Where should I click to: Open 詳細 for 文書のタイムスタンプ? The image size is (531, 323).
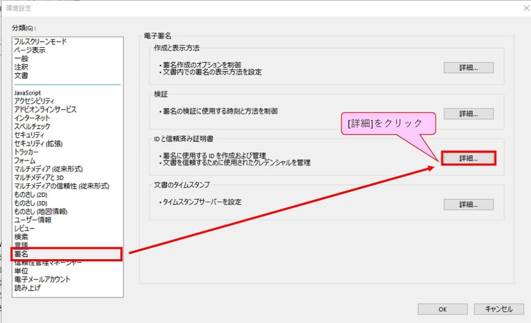tap(468, 204)
